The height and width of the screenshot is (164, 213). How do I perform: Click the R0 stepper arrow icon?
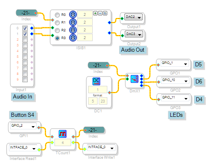coord(73,14)
